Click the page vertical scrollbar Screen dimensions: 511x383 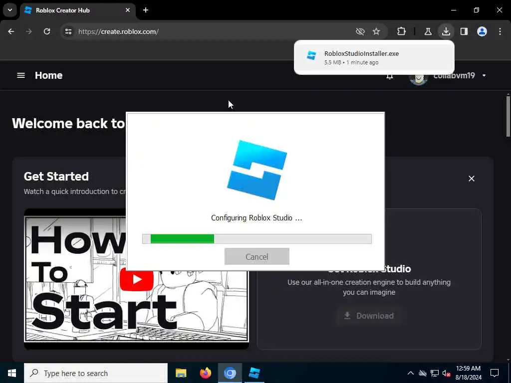508,116
